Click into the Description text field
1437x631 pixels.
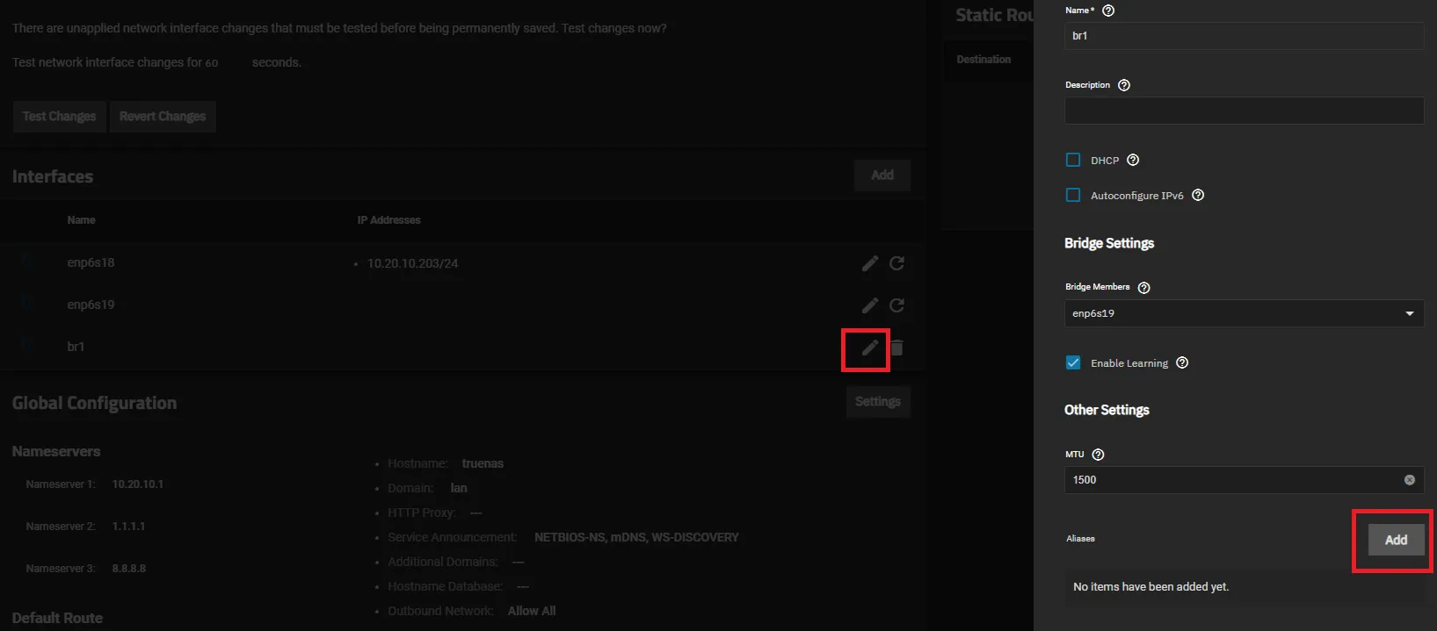click(x=1243, y=111)
